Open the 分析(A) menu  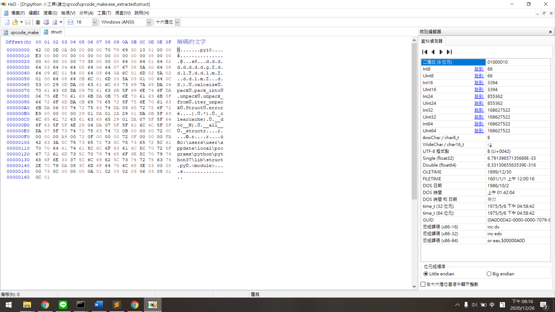[86, 13]
